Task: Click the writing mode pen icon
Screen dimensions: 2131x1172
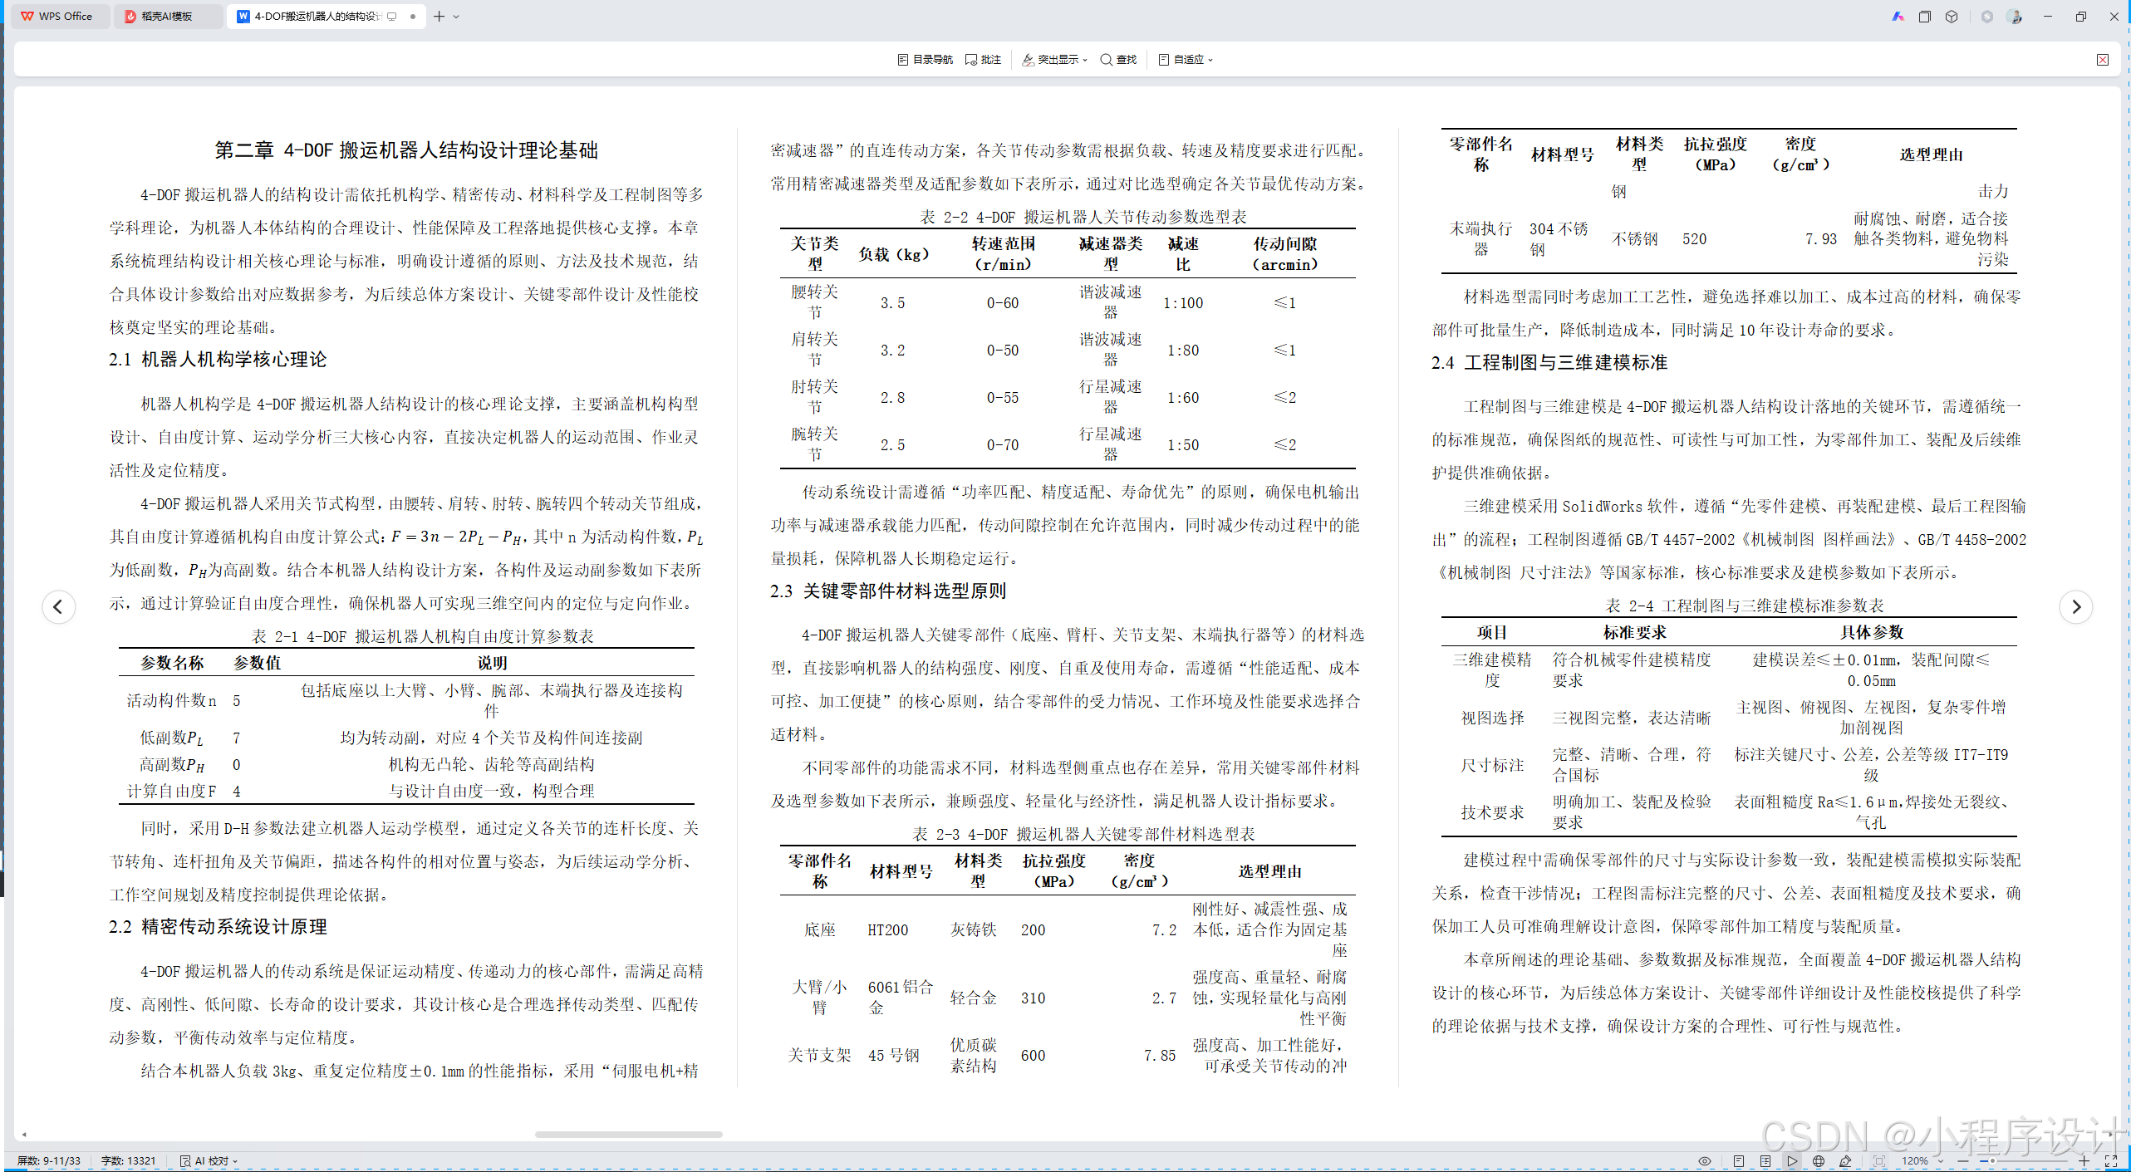Action: click(1845, 1160)
